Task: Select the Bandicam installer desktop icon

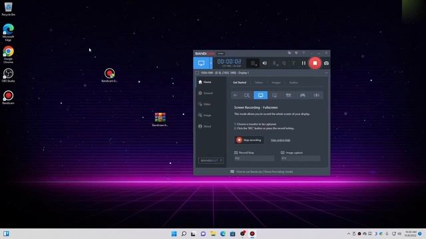Action: tap(109, 75)
